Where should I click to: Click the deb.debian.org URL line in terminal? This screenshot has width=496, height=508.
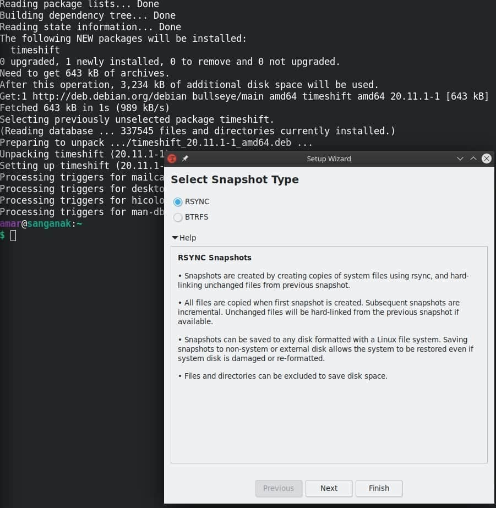(244, 96)
